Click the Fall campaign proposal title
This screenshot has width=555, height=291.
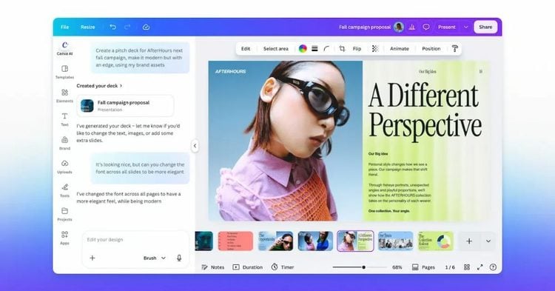365,27
